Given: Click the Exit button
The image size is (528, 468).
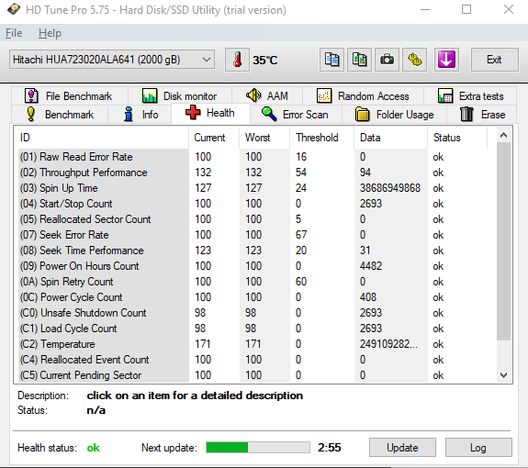Looking at the screenshot, I should 494,60.
